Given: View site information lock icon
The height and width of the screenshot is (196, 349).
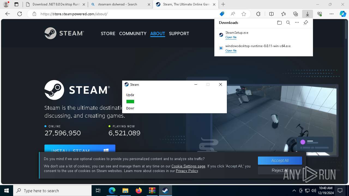Looking at the screenshot, I should click(x=34, y=14).
